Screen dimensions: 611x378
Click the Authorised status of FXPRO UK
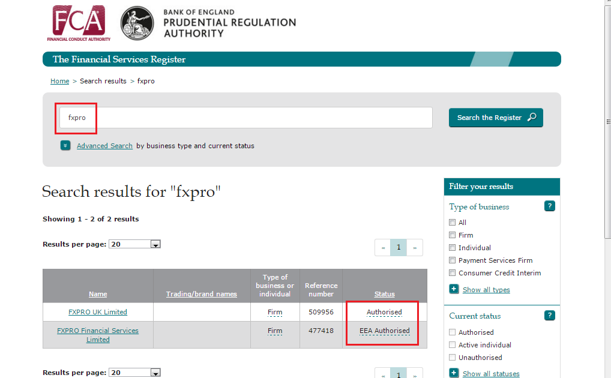pyautogui.click(x=384, y=312)
